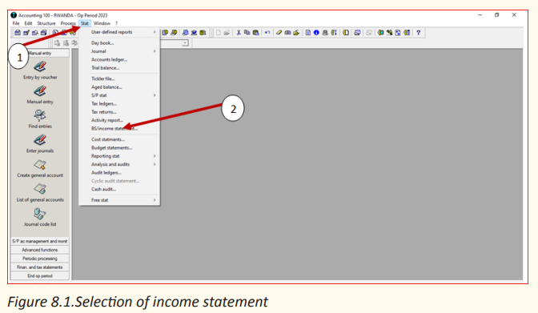Click the application logo in the title bar
The image size is (538, 313).
(x=14, y=15)
